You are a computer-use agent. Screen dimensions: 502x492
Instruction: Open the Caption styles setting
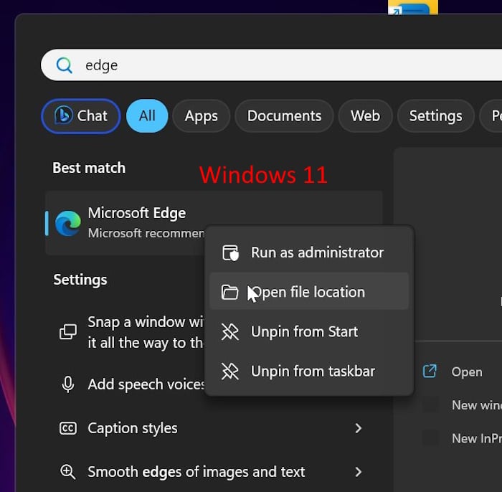point(214,428)
